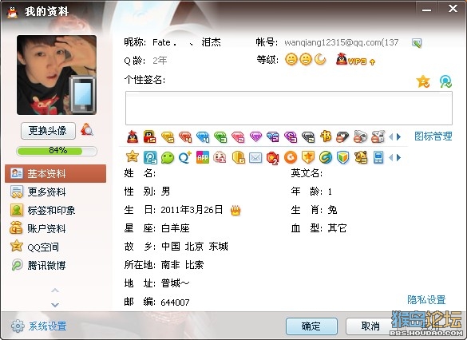Click inside the 个性签名 text box
The image size is (467, 340).
(x=289, y=108)
